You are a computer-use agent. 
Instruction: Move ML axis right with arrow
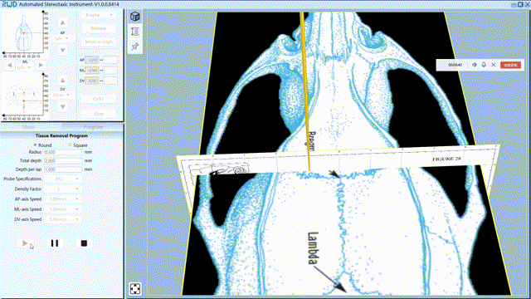pyautogui.click(x=41, y=65)
